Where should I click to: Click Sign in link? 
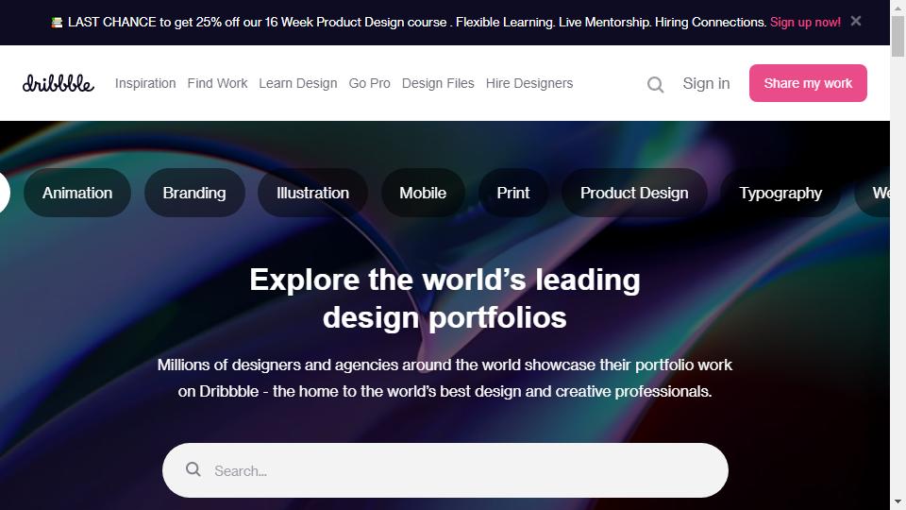tap(706, 83)
